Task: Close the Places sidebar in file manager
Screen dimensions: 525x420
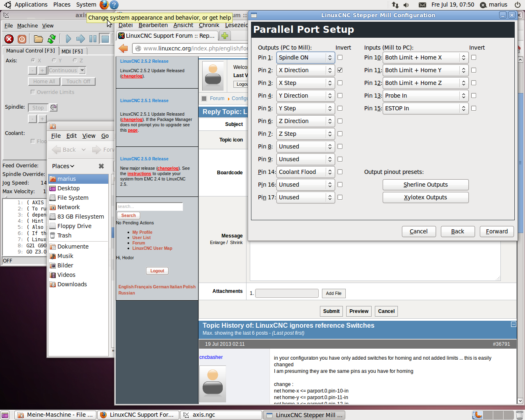Action: [x=101, y=166]
